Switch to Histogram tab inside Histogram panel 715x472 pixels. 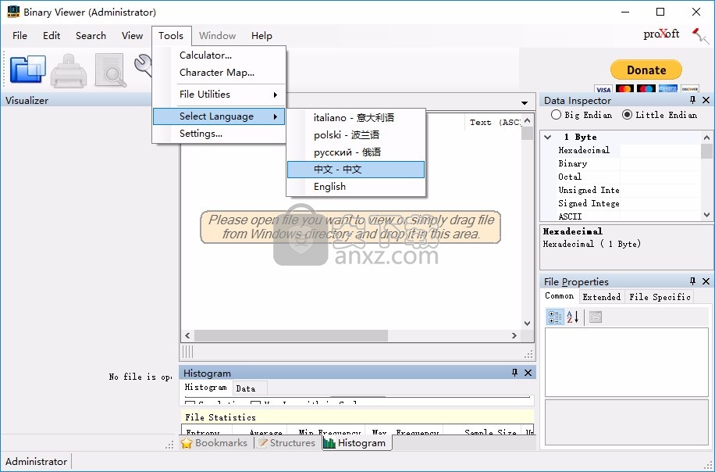[x=205, y=387]
